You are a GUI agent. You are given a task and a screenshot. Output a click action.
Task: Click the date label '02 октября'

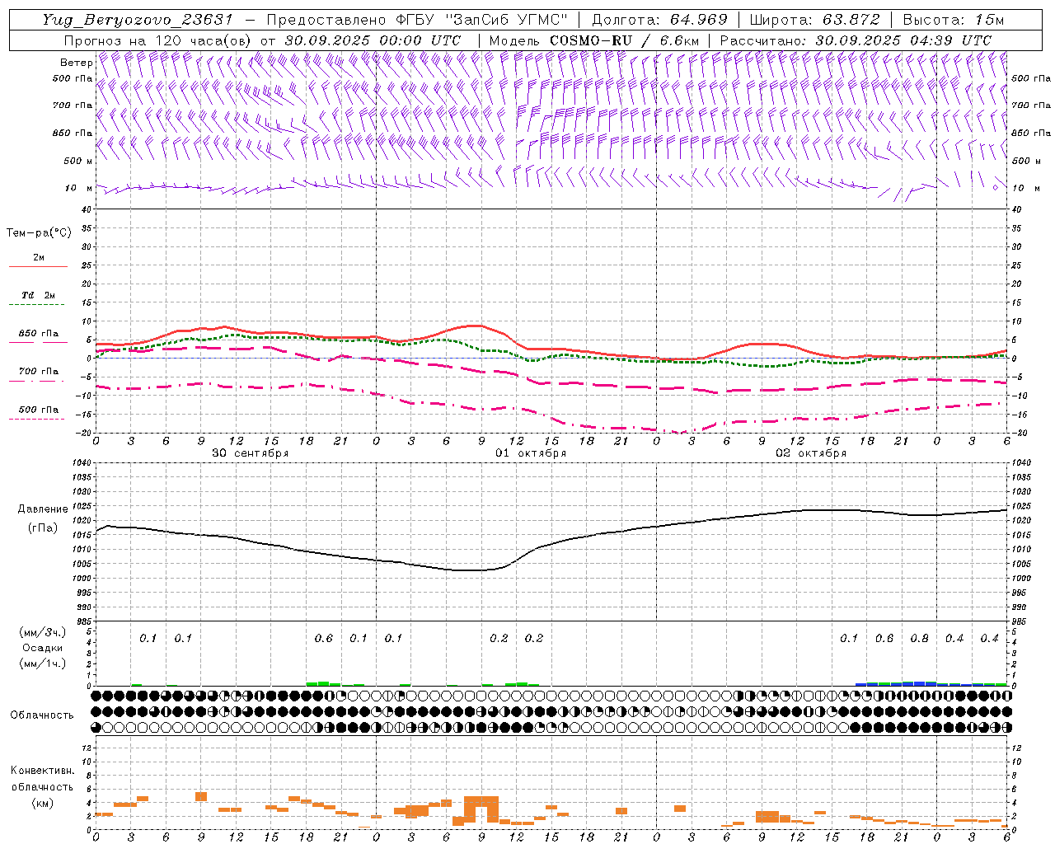[811, 453]
